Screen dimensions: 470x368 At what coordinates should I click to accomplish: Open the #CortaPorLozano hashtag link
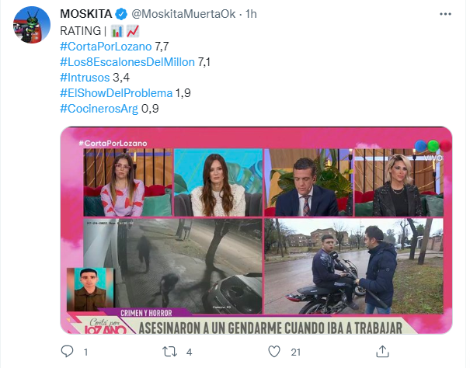click(106, 47)
